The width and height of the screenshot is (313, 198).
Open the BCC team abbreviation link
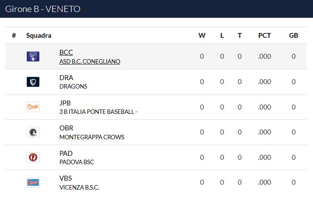66,53
